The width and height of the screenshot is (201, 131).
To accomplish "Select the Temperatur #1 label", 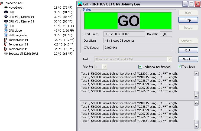I will coord(18,40).
